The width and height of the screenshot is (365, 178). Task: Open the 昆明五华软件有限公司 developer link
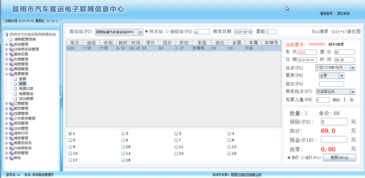click(x=246, y=174)
